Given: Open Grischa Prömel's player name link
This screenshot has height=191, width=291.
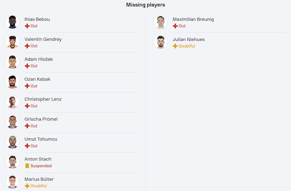Looking at the screenshot, I should [41, 119].
